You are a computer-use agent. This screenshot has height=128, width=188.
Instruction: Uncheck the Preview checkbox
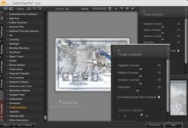pyautogui.click(x=67, y=9)
